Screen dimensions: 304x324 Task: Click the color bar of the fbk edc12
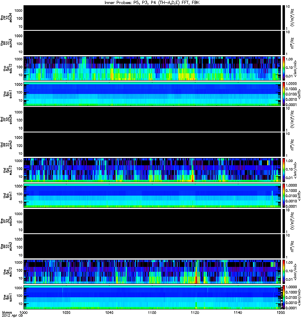click(284, 272)
